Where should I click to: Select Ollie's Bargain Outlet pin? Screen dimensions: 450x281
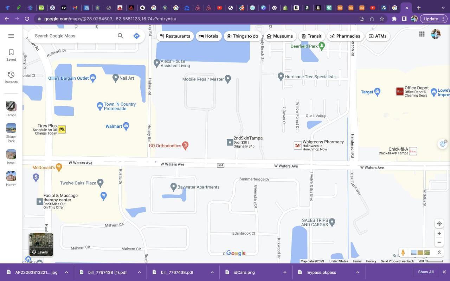coord(93,78)
